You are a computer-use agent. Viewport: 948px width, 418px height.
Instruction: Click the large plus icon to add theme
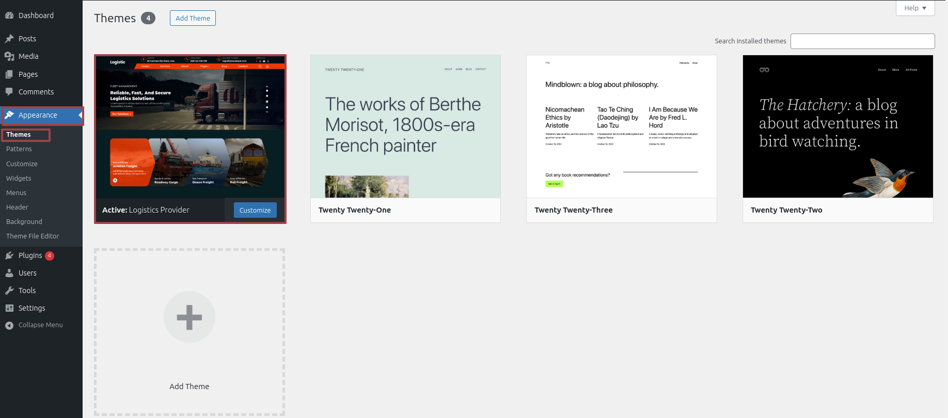189,317
